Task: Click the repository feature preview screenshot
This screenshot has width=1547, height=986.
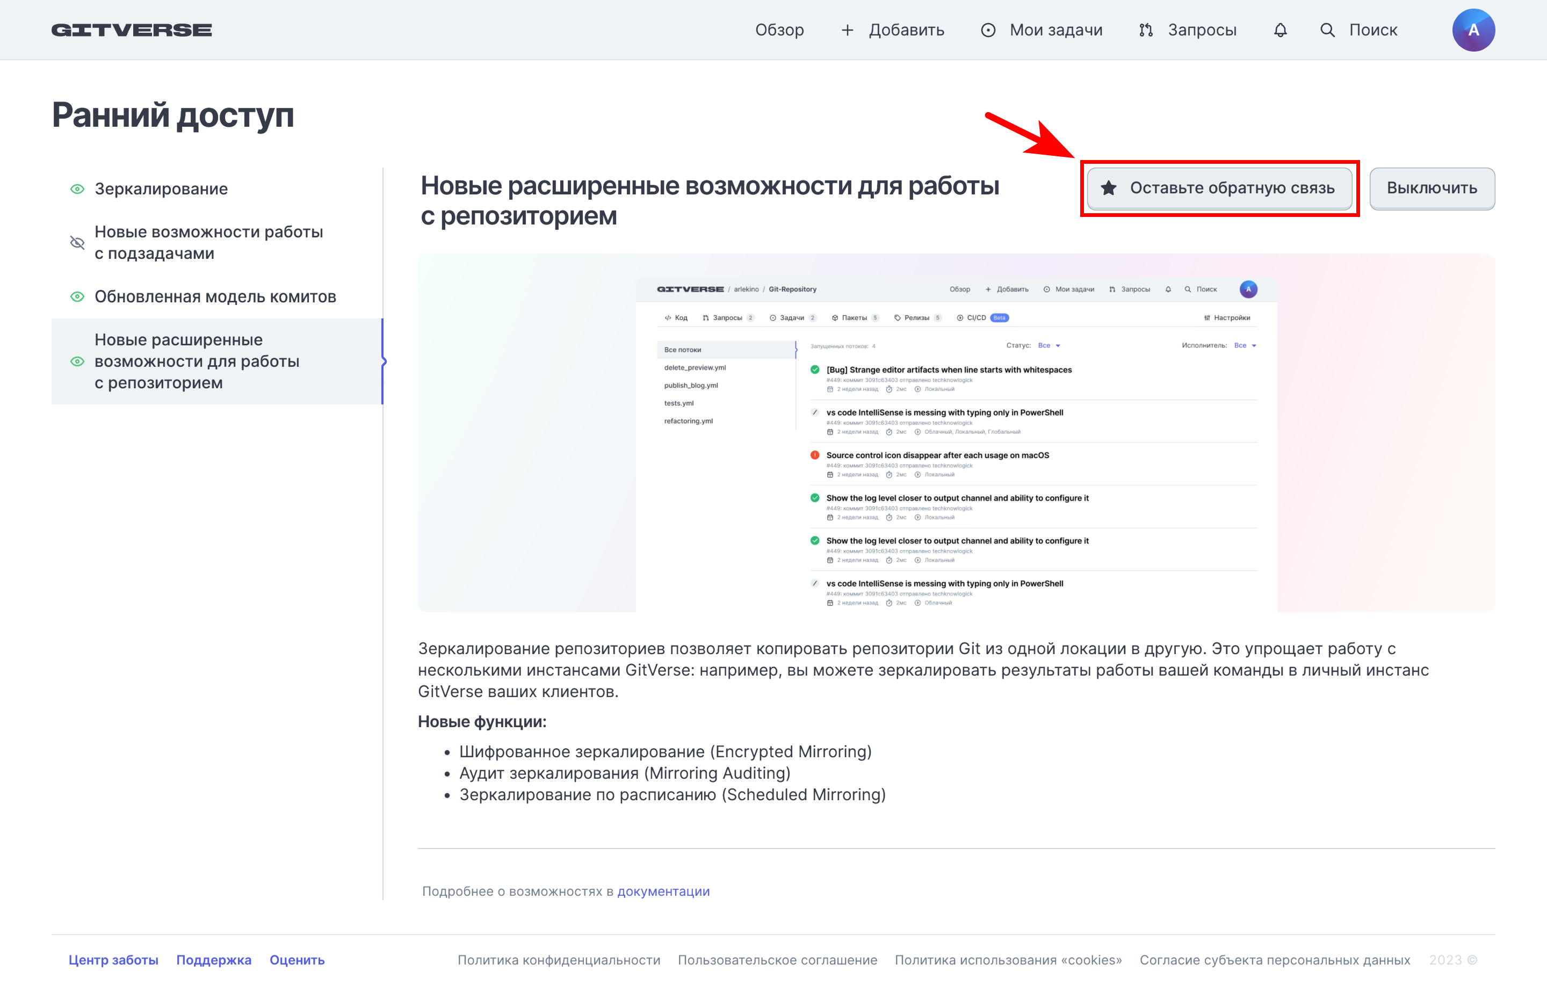Action: tap(956, 433)
